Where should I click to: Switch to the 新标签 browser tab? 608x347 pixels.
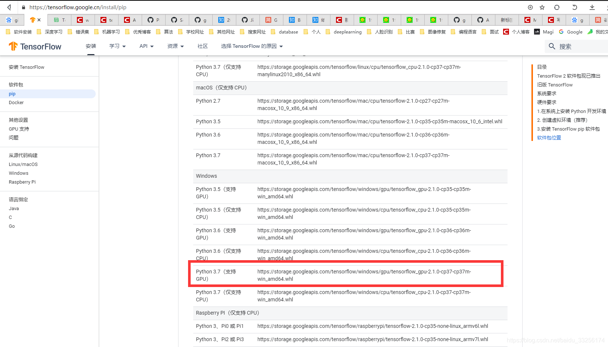[507, 20]
